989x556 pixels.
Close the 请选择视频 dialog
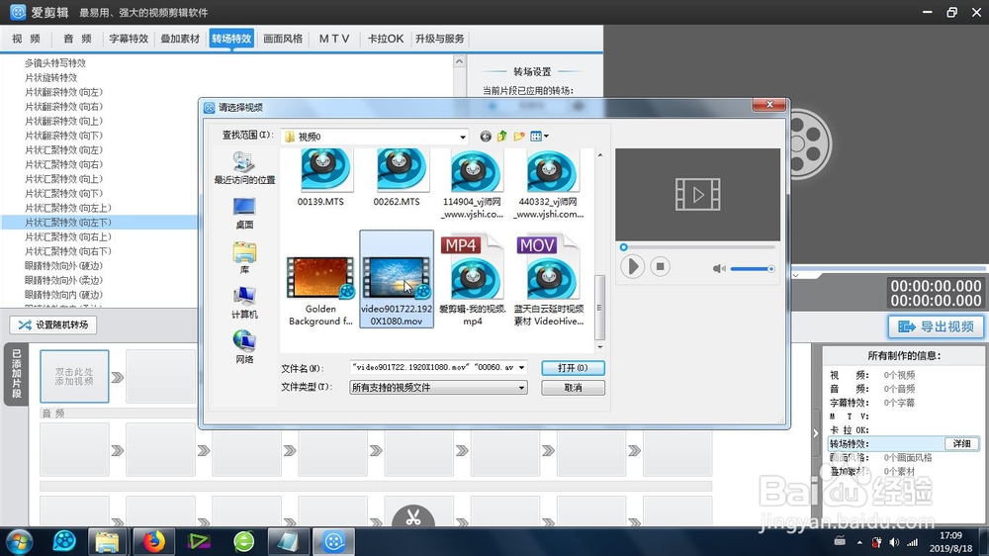[x=768, y=105]
